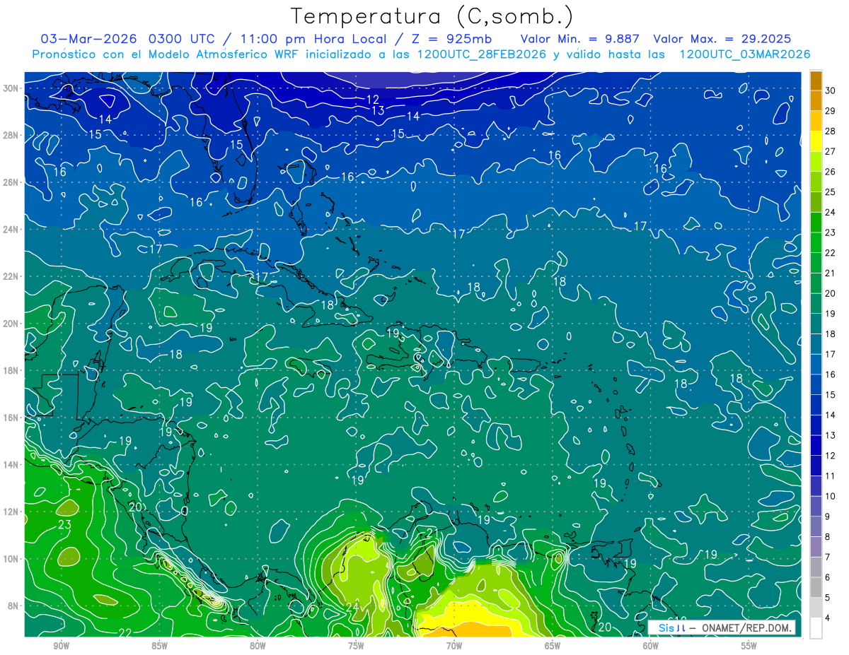Click the 90W longitude axis label
849x655 pixels.
point(61,646)
